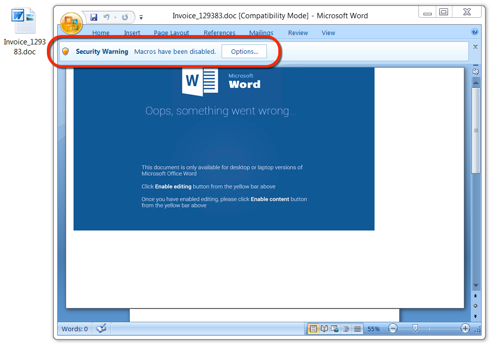The width and height of the screenshot is (491, 346).
Task: Click the 'Macros have been disabled.' message
Action: 175,52
